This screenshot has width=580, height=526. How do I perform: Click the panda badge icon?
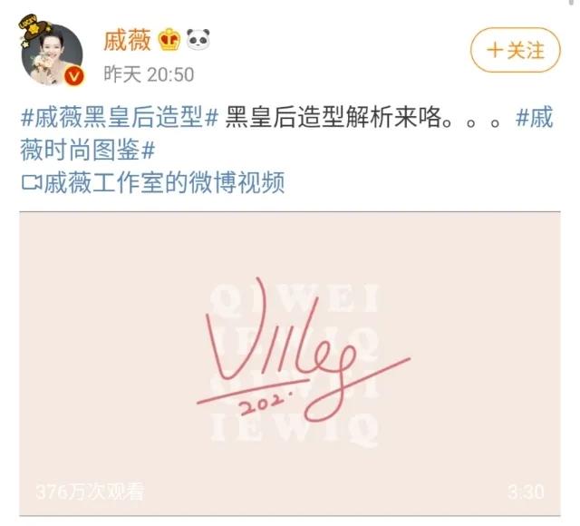[198, 39]
